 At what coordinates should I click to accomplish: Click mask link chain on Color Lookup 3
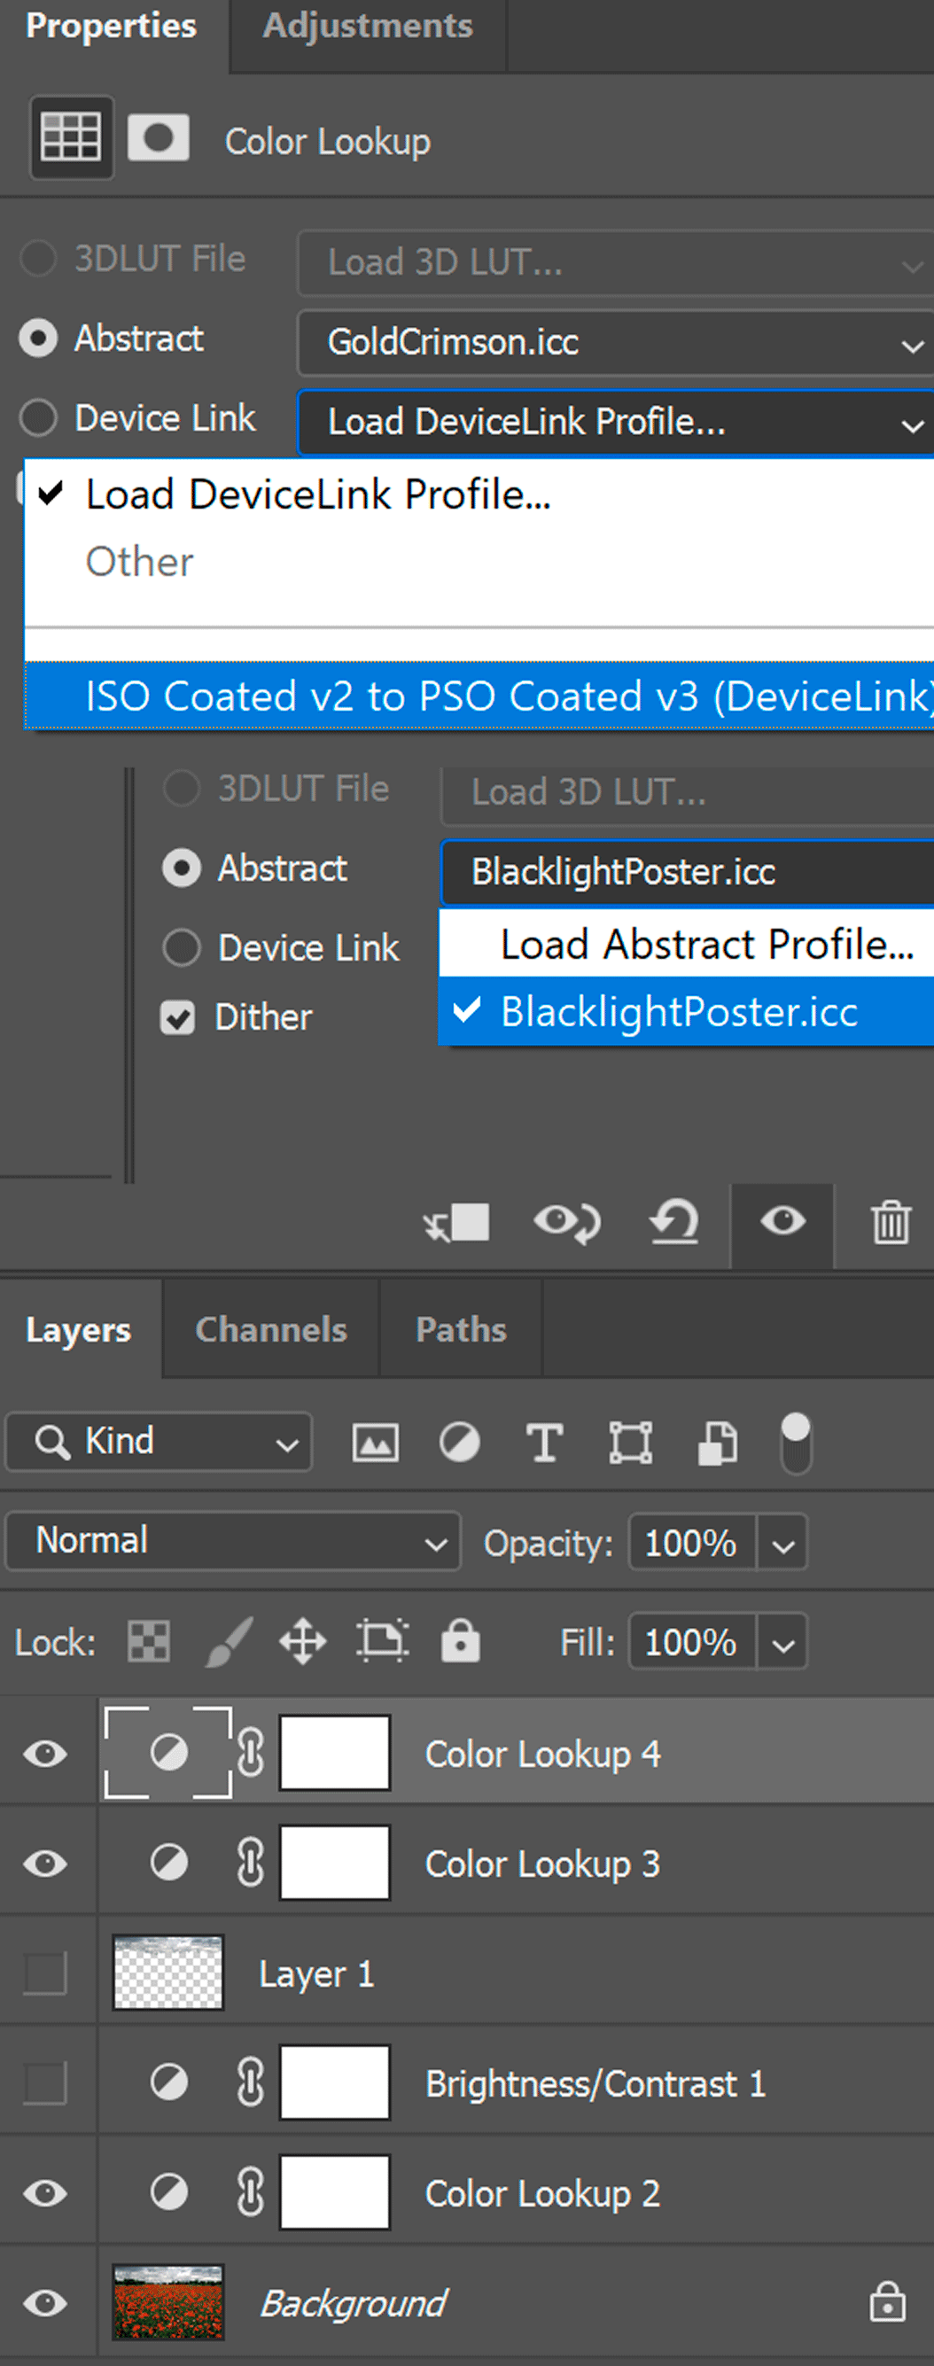click(x=251, y=1863)
